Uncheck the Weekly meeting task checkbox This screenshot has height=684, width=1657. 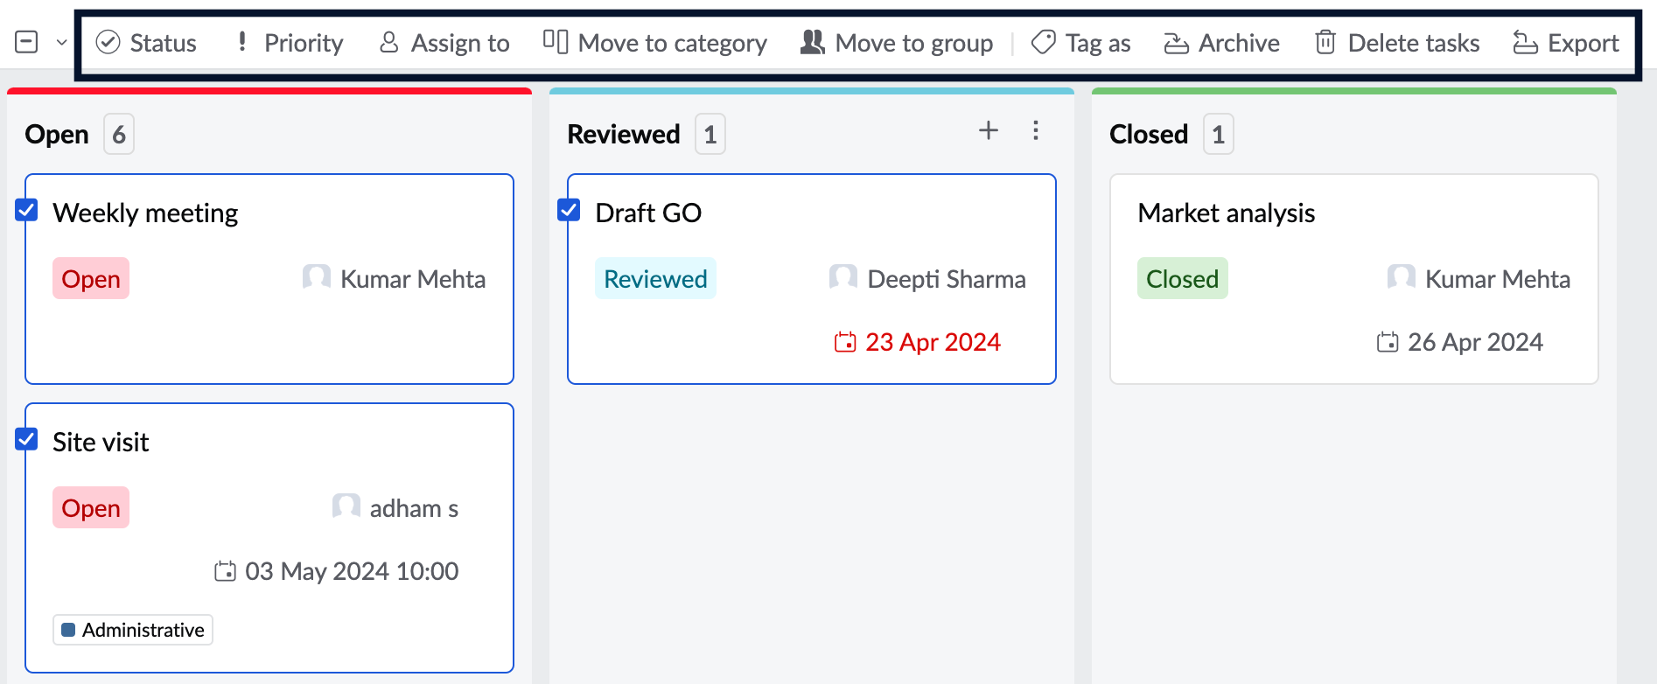click(x=27, y=210)
